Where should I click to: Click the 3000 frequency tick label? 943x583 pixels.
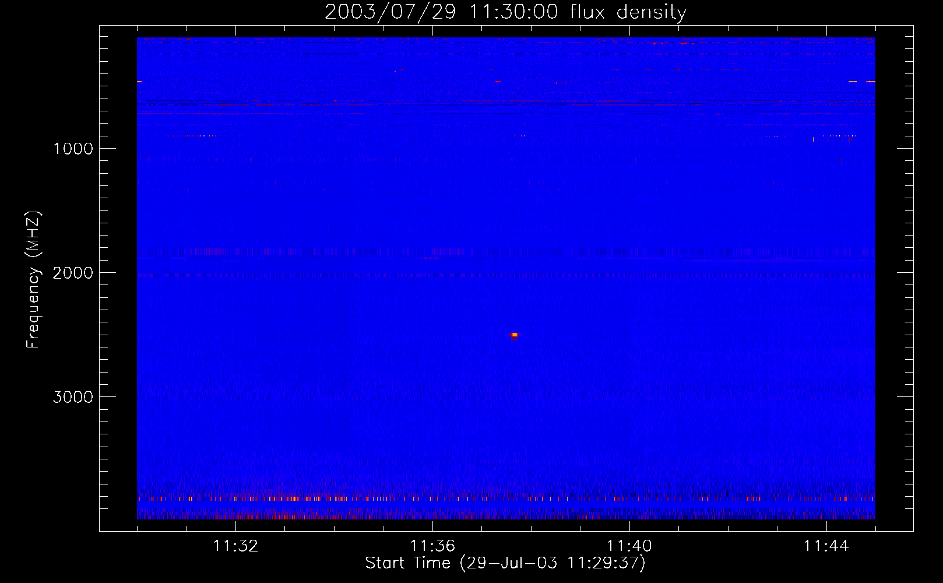(x=73, y=397)
